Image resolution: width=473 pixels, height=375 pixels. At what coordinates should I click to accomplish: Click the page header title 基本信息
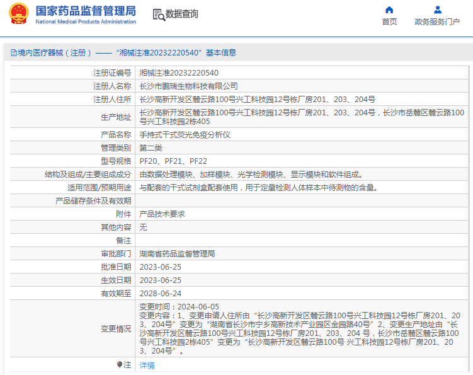221,53
